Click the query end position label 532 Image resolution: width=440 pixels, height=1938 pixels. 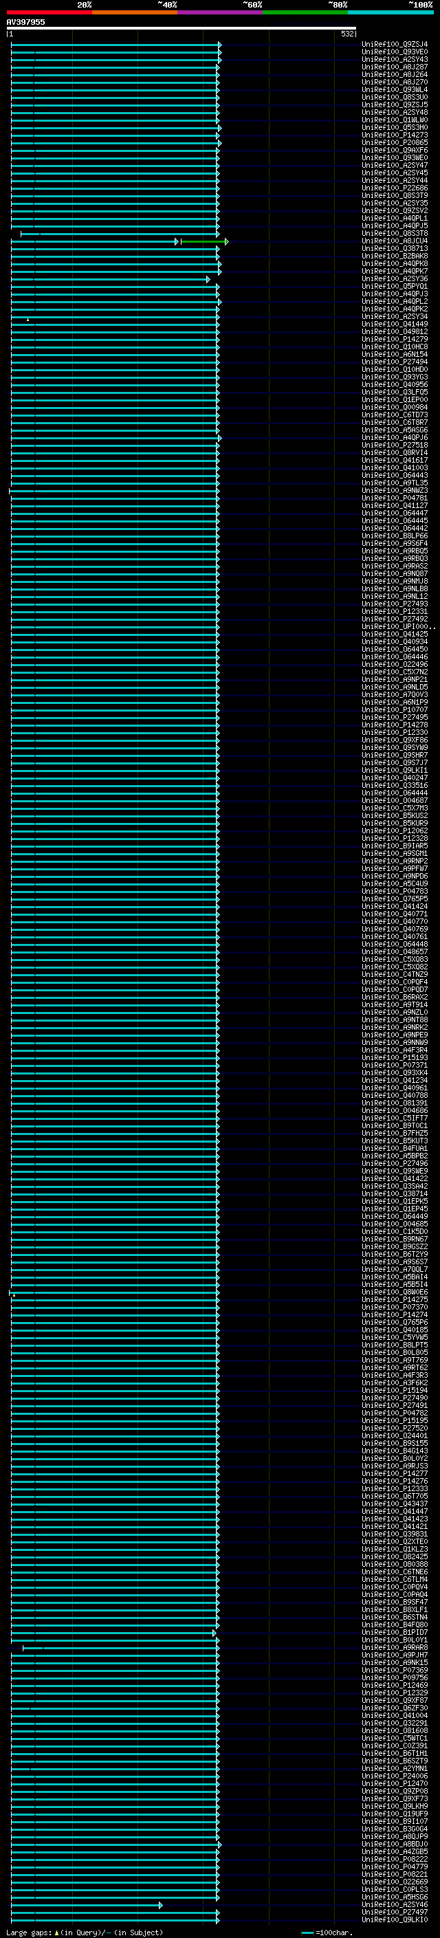(346, 34)
